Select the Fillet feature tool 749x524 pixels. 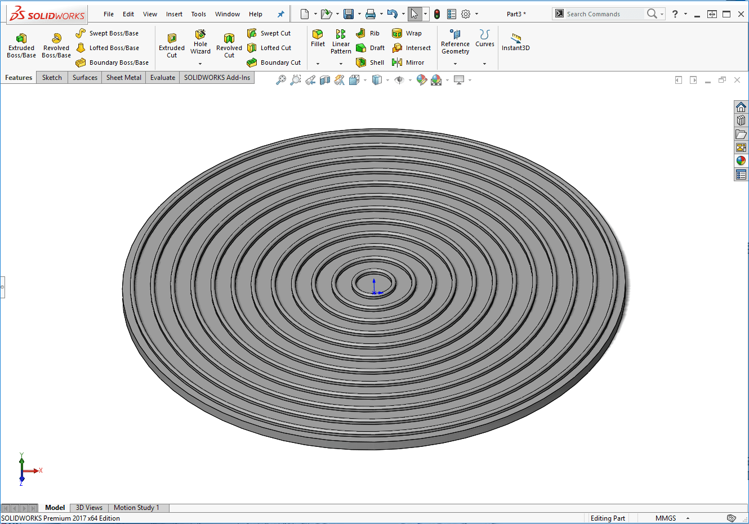[x=318, y=38]
